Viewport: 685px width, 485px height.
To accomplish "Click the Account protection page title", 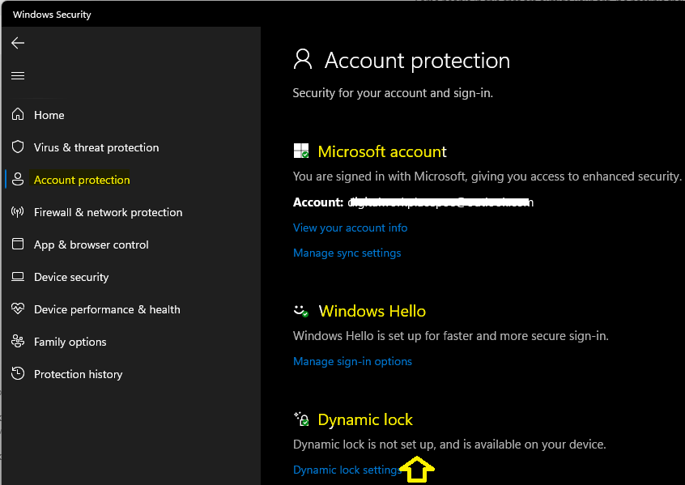I will point(417,60).
